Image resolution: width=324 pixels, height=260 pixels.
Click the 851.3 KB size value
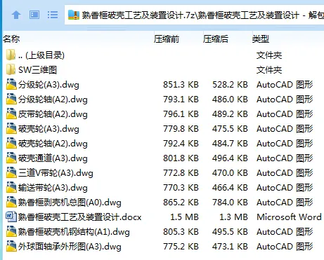tap(181, 85)
